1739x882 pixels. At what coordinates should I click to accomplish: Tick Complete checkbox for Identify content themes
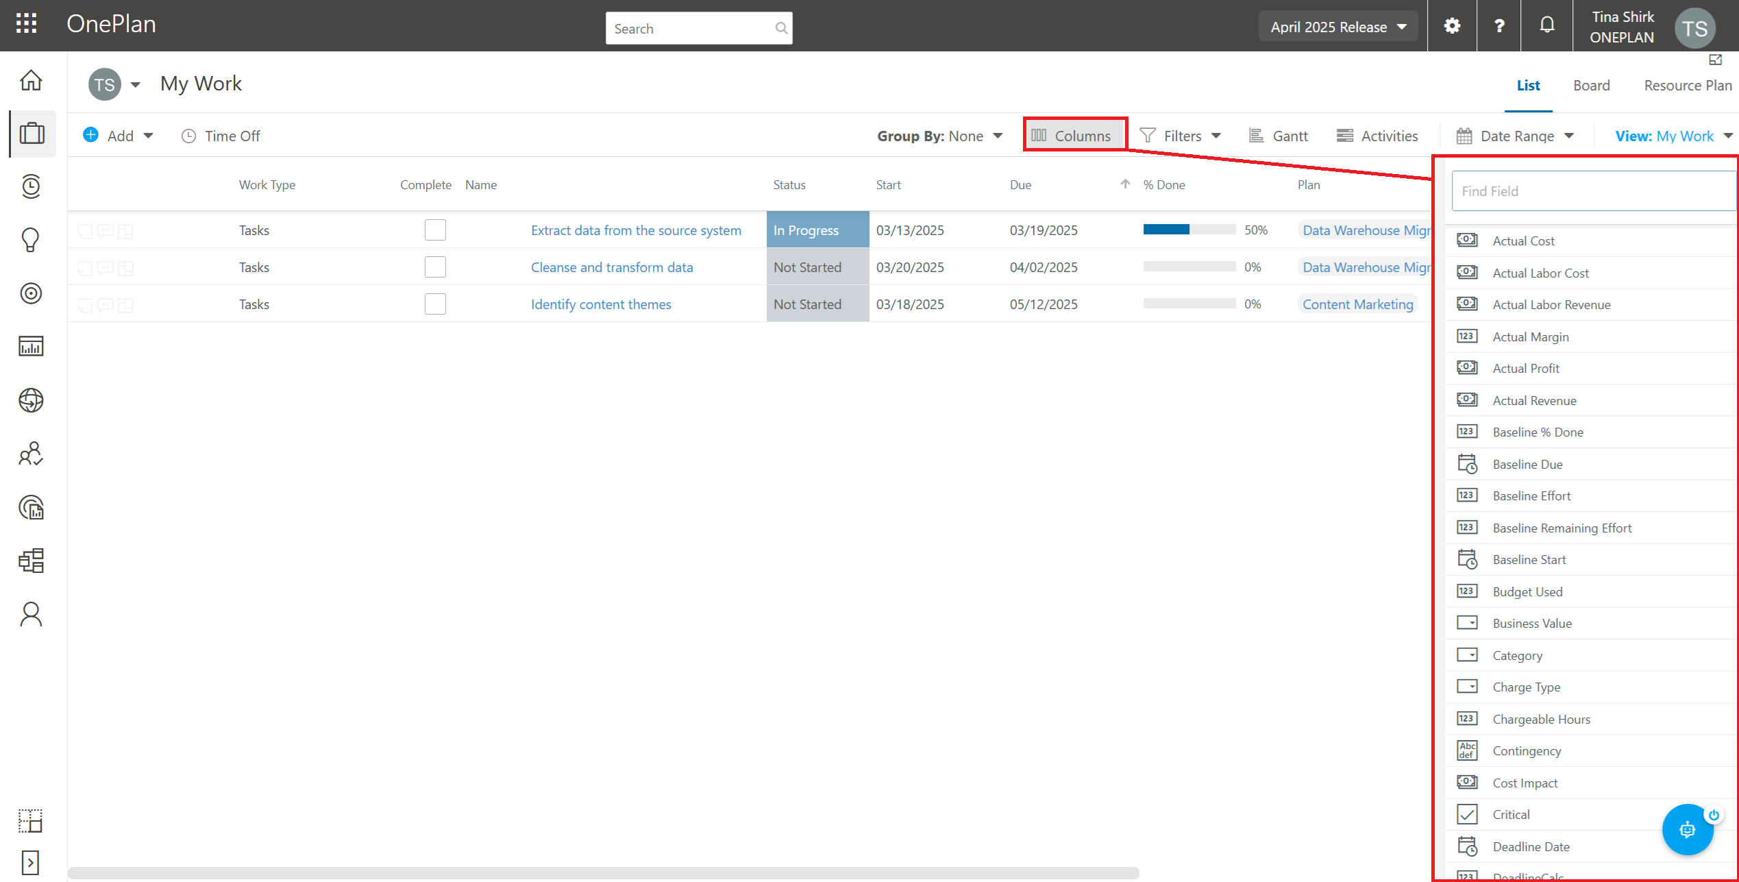(435, 304)
